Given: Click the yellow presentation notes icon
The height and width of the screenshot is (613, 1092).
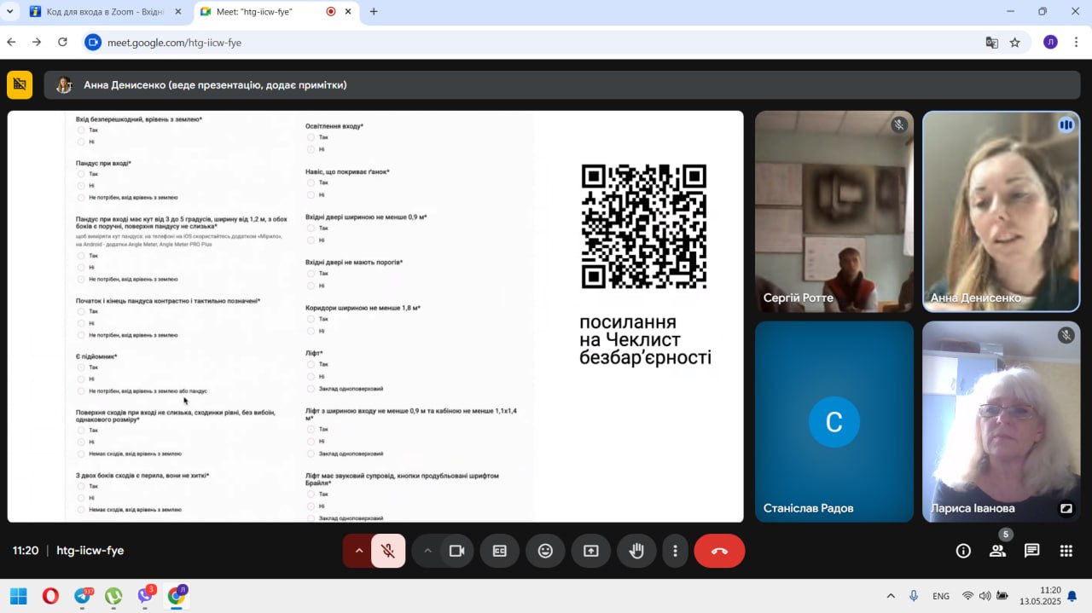Looking at the screenshot, I should coord(20,85).
